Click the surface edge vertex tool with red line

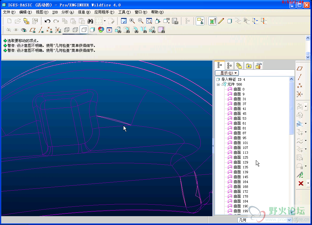pos(264,21)
